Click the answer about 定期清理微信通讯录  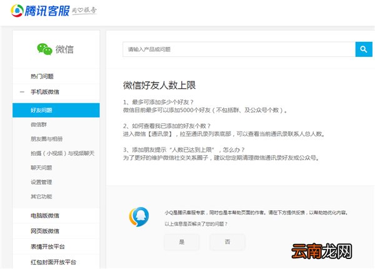pos(221,158)
